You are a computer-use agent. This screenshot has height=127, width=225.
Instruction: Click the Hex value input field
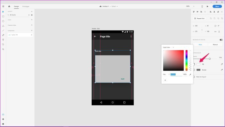click(x=176, y=74)
